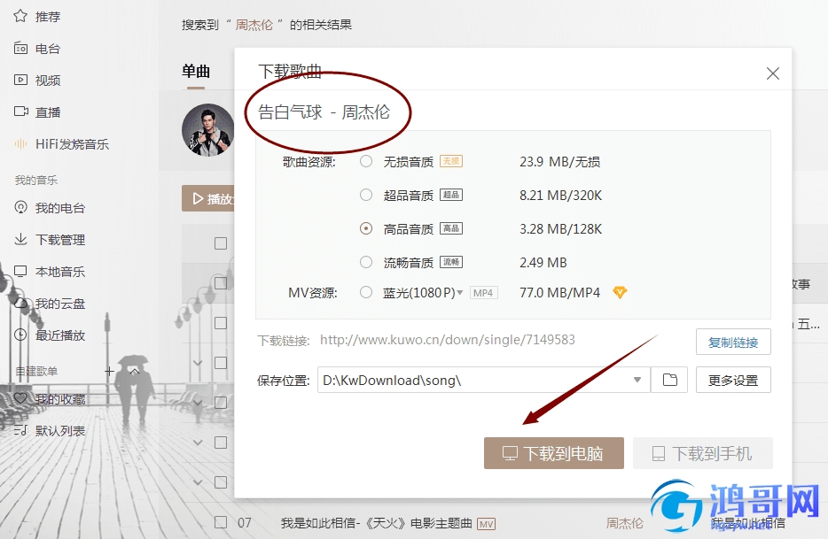Click the folder icon to browse save location
The height and width of the screenshot is (539, 828).
(669, 380)
